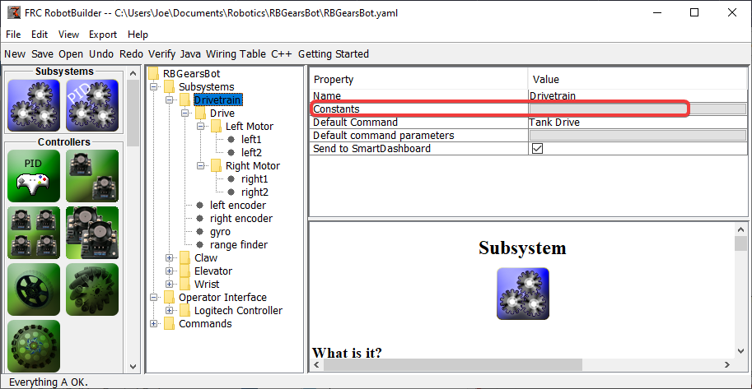
Task: Select the Subsystem gears palette icon
Action: (x=34, y=105)
